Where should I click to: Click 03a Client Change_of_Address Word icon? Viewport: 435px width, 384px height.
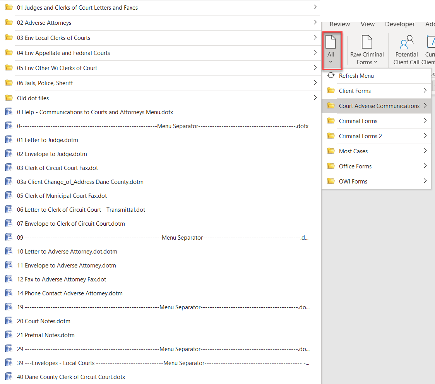[x=9, y=181]
